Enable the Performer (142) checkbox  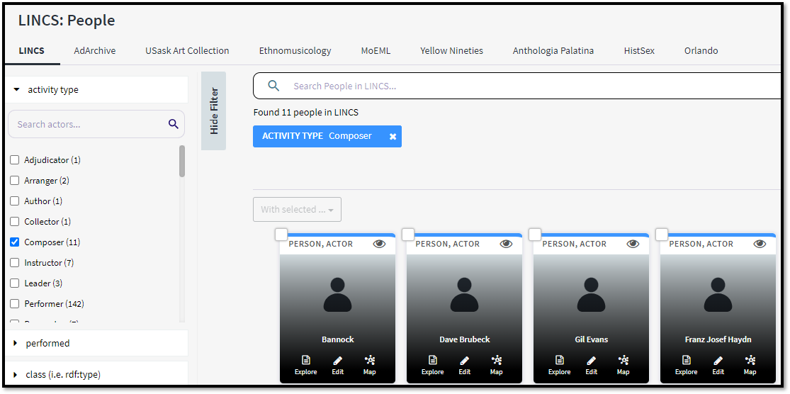[x=15, y=304]
